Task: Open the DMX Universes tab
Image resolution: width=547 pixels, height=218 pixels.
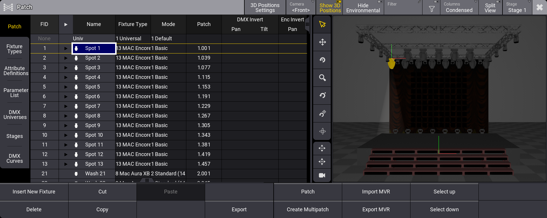Action: pyautogui.click(x=15, y=115)
